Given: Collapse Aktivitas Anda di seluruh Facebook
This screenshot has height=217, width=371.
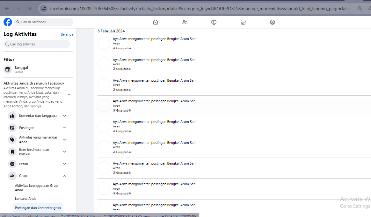Looking at the screenshot, I should point(69,95).
